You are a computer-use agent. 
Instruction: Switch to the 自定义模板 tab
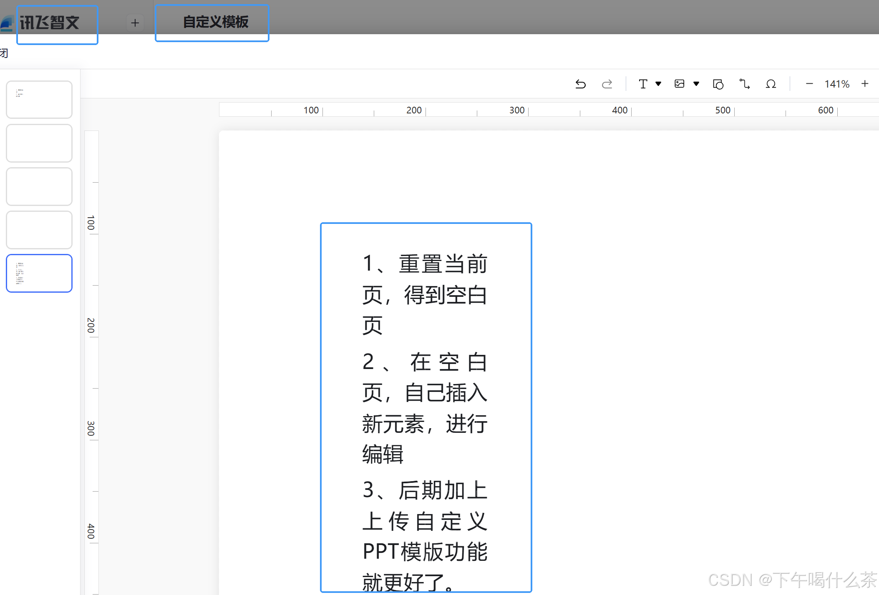pyautogui.click(x=215, y=23)
